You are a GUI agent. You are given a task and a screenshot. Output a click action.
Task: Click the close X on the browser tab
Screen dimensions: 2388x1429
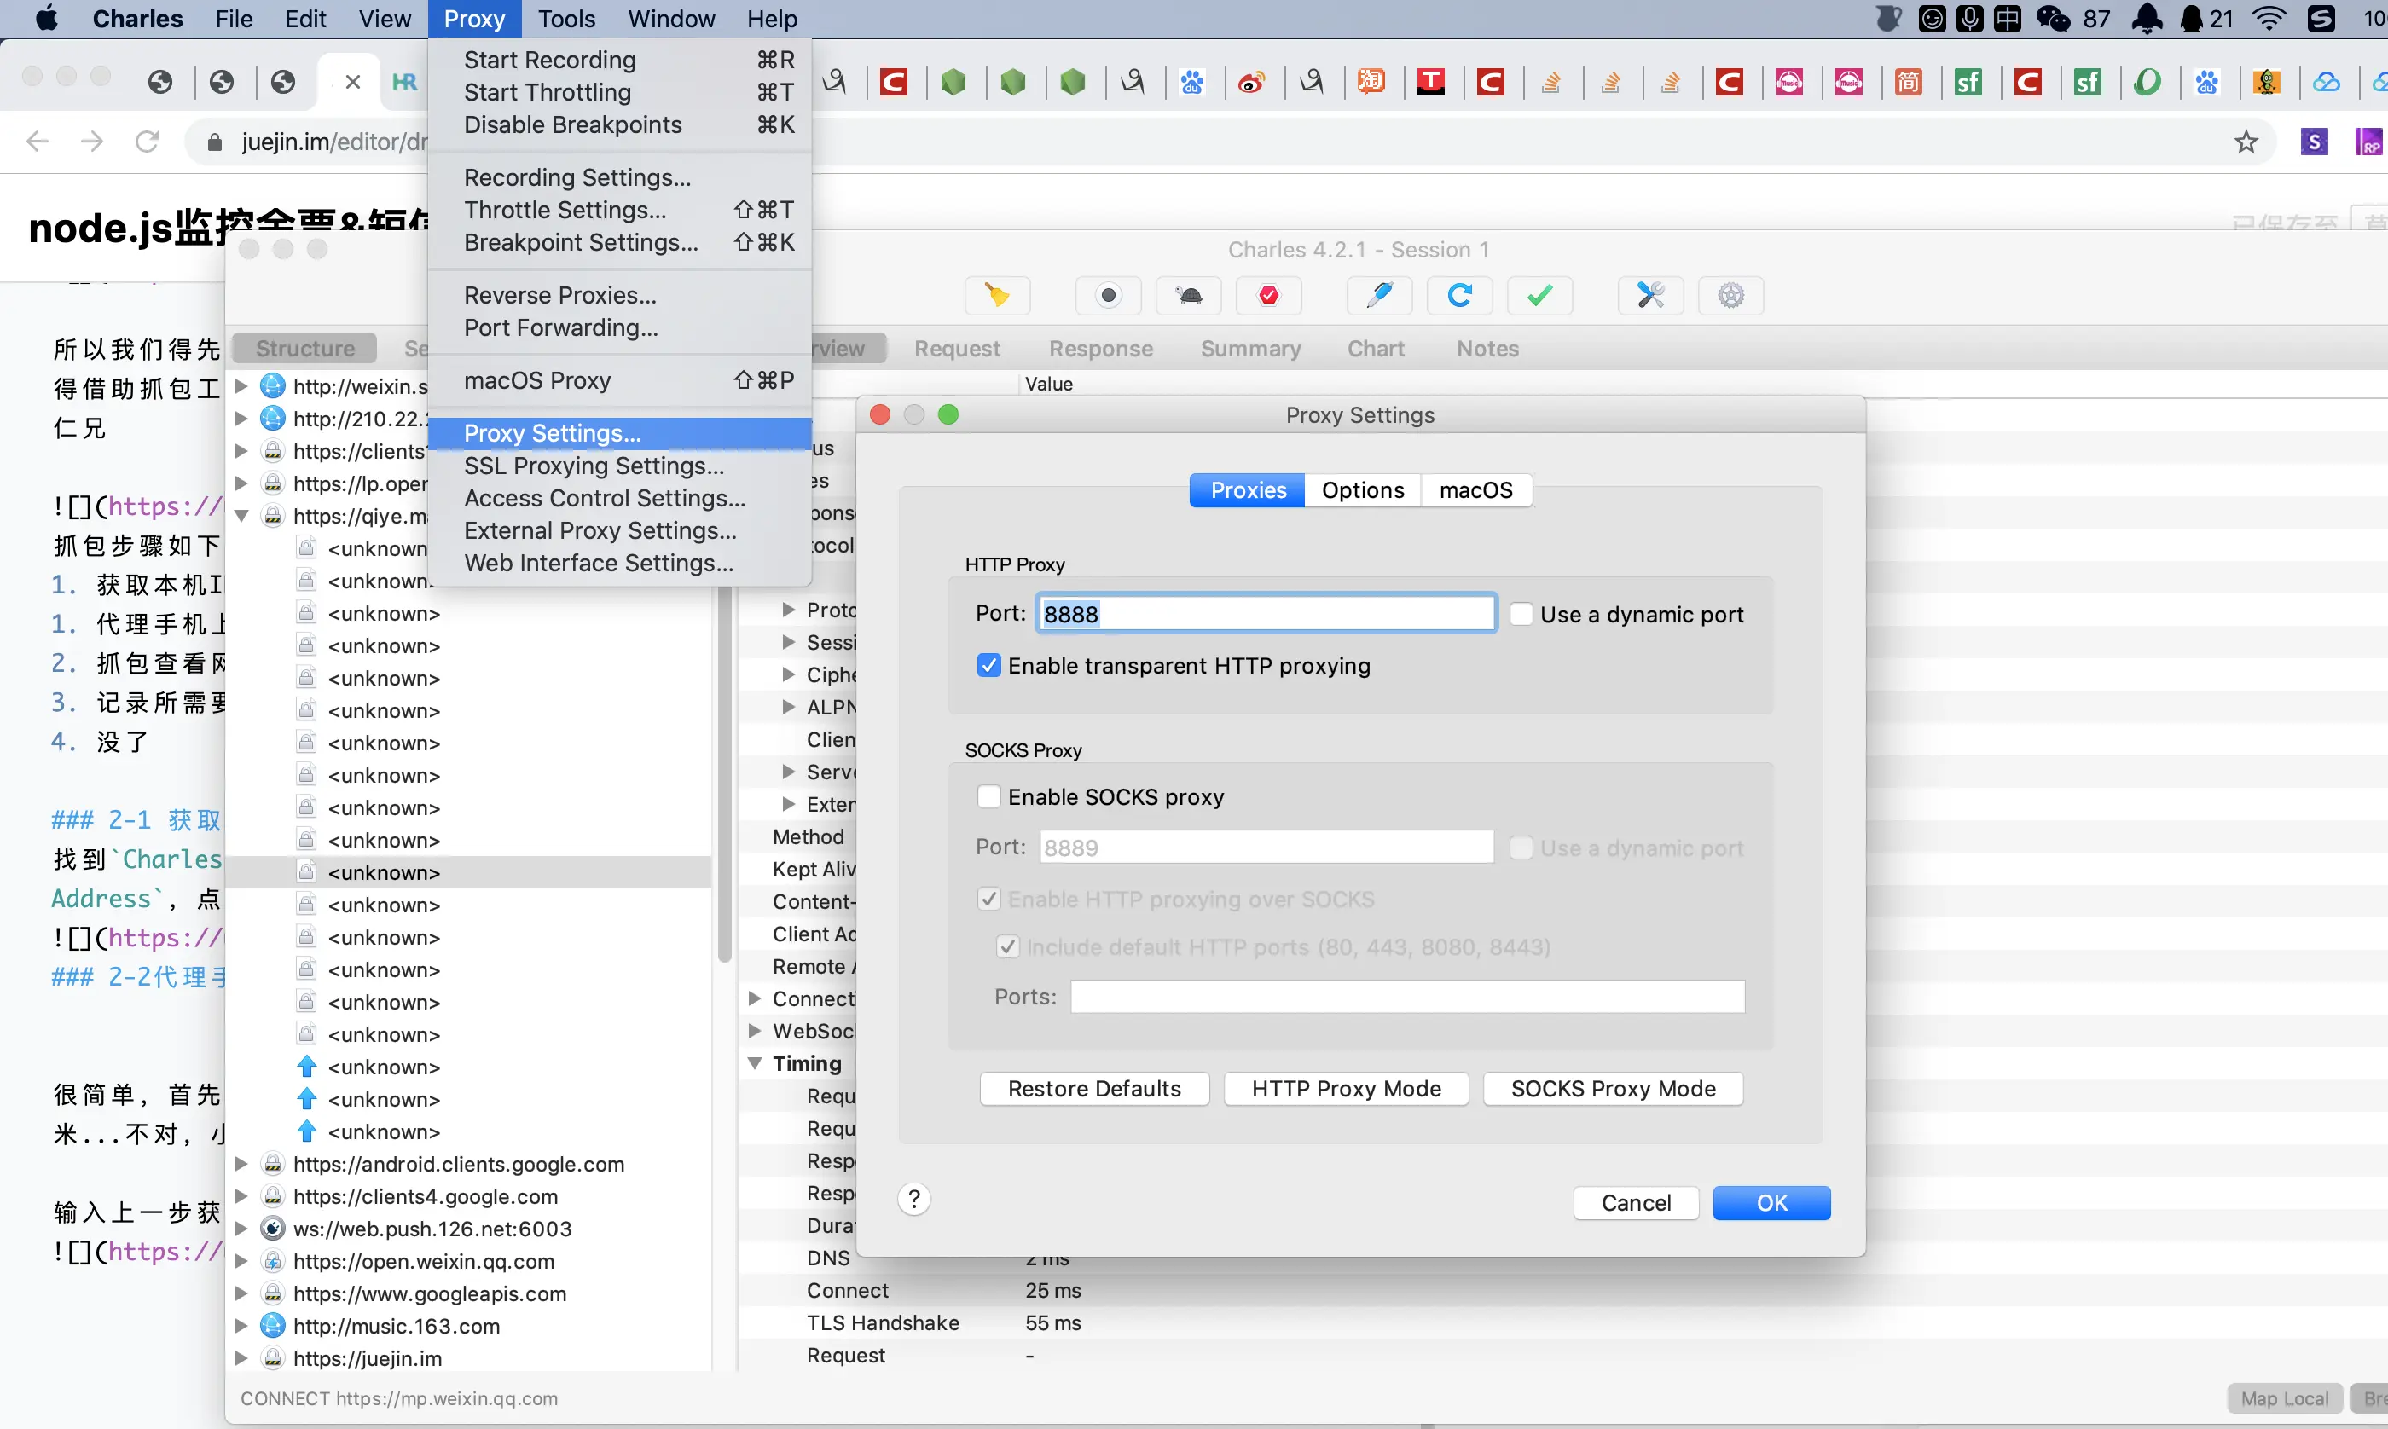click(352, 82)
